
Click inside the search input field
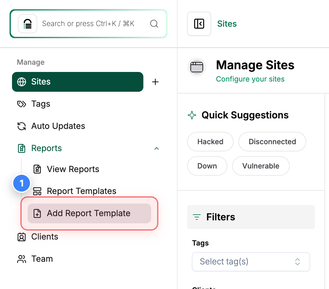(x=88, y=24)
